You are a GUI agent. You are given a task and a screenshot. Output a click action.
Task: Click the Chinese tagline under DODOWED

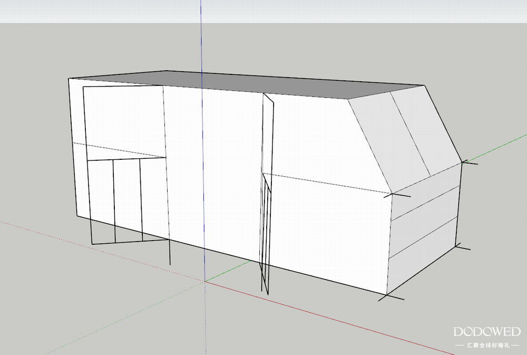tap(487, 346)
